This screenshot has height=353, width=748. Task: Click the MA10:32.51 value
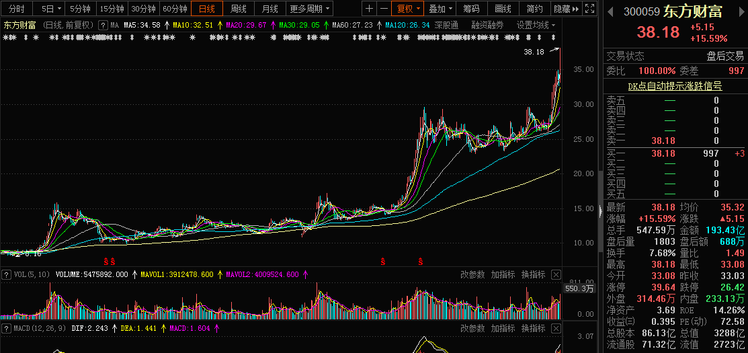pos(193,26)
